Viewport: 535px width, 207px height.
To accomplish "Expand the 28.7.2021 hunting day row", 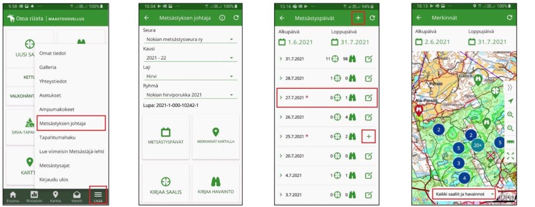I will (281, 78).
